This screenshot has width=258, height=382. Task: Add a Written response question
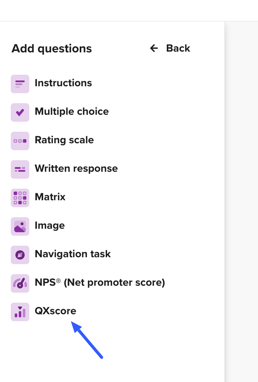click(76, 168)
